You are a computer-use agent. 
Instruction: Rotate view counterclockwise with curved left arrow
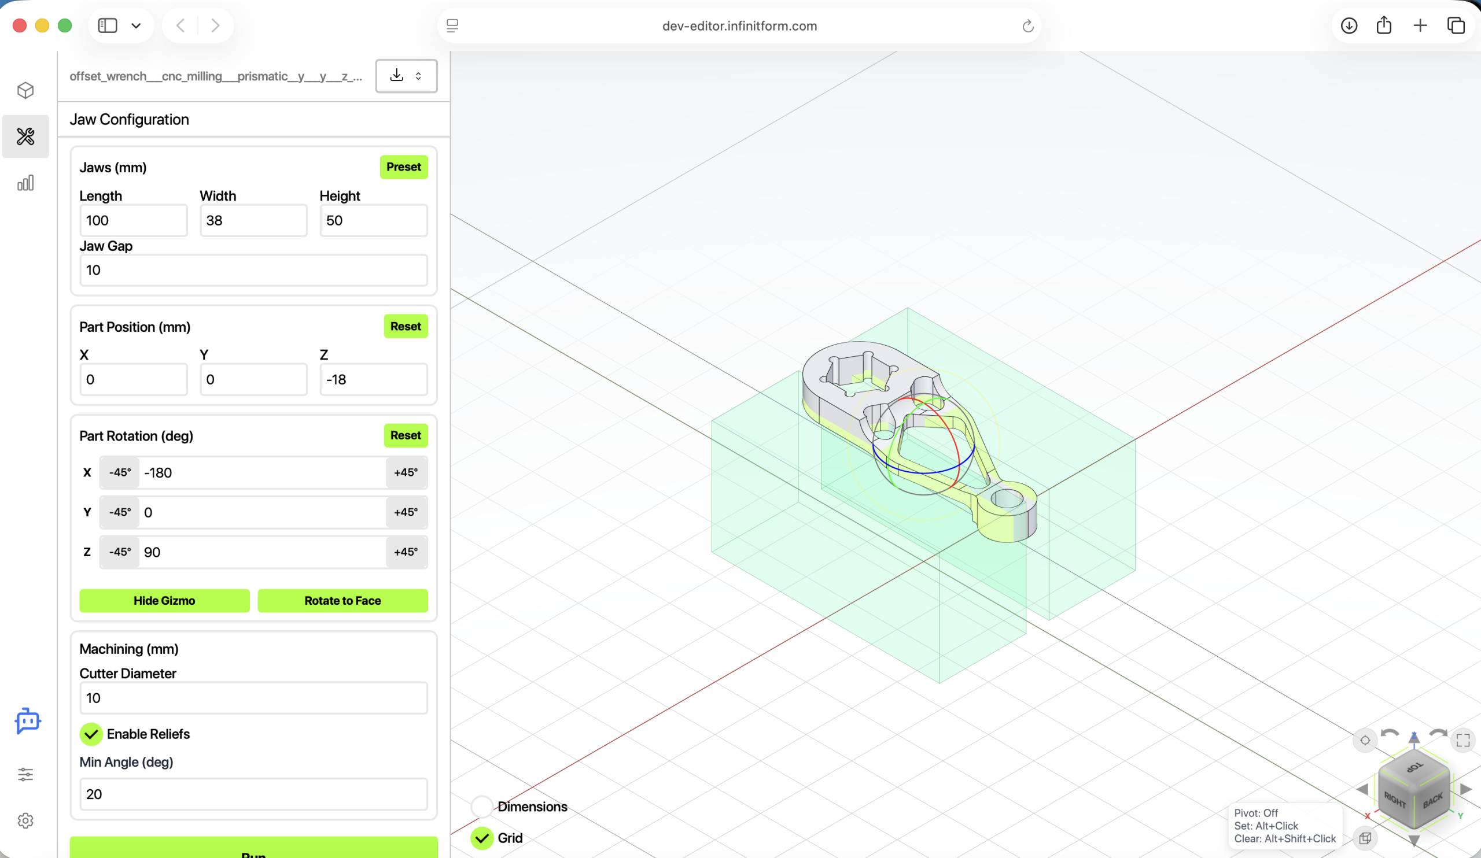click(1390, 733)
